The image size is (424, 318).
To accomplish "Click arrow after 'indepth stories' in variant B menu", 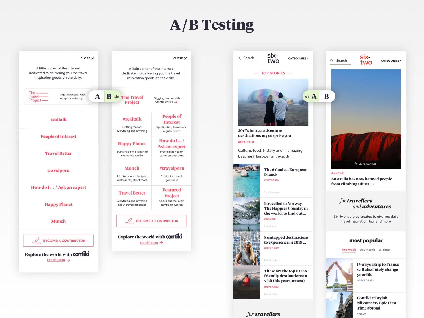I will click(x=176, y=102).
